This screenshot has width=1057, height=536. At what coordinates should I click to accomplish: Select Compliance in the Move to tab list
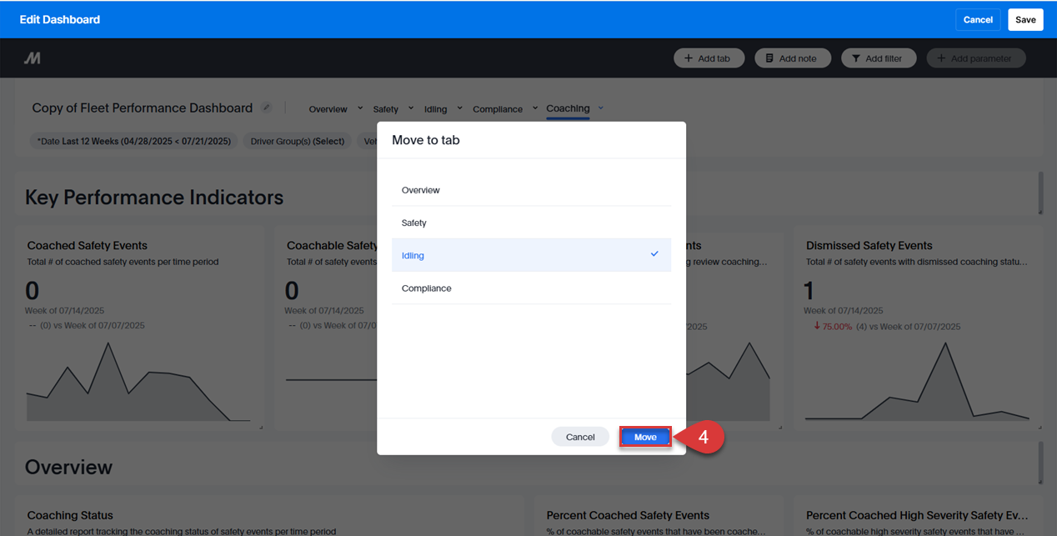pyautogui.click(x=426, y=288)
